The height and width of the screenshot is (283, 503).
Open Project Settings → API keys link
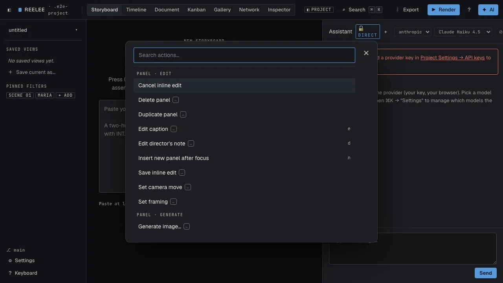[x=452, y=58]
